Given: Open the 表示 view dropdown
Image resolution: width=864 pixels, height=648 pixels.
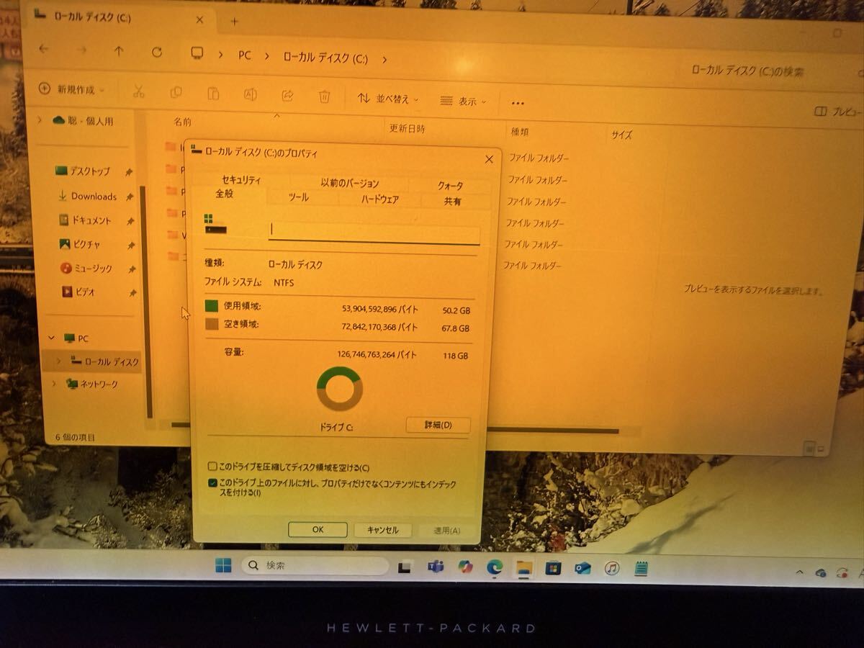Looking at the screenshot, I should coord(464,102).
